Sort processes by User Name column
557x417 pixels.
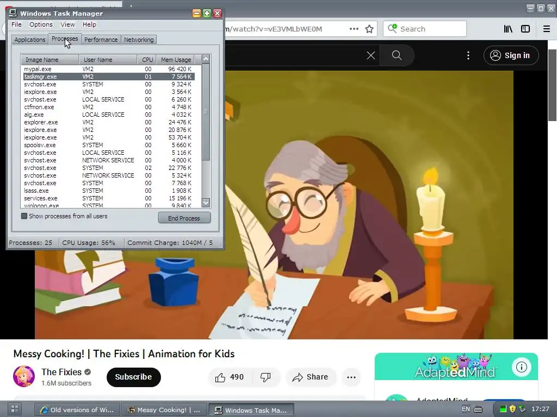pos(108,60)
